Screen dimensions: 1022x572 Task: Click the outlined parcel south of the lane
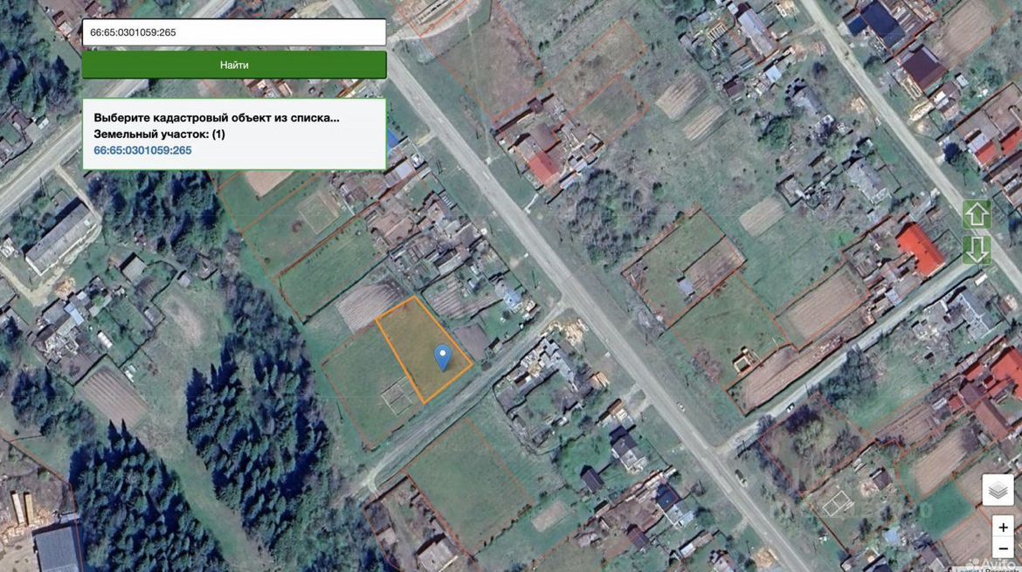[x=468, y=484]
